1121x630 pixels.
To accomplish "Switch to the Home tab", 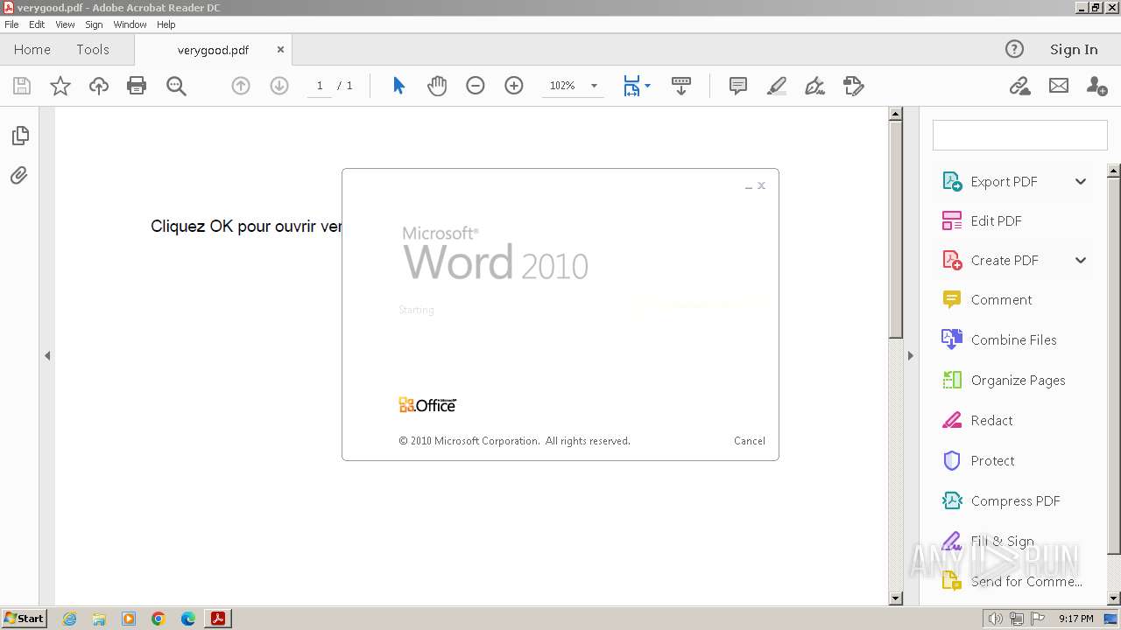I will (32, 50).
